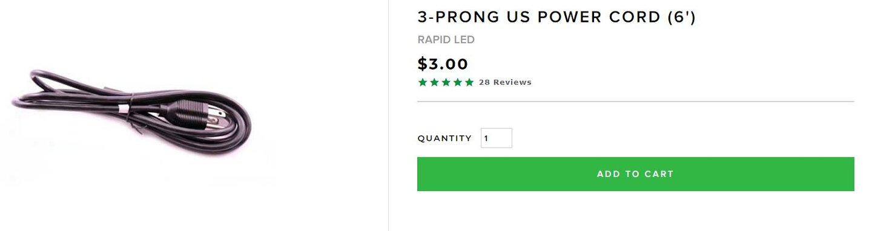Screen dimensions: 872x231
Task: Click the (6') length in the title
Action: 682,17
